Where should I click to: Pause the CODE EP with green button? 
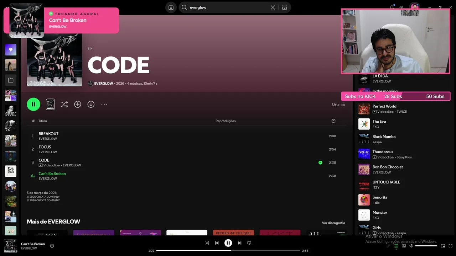coord(33,104)
